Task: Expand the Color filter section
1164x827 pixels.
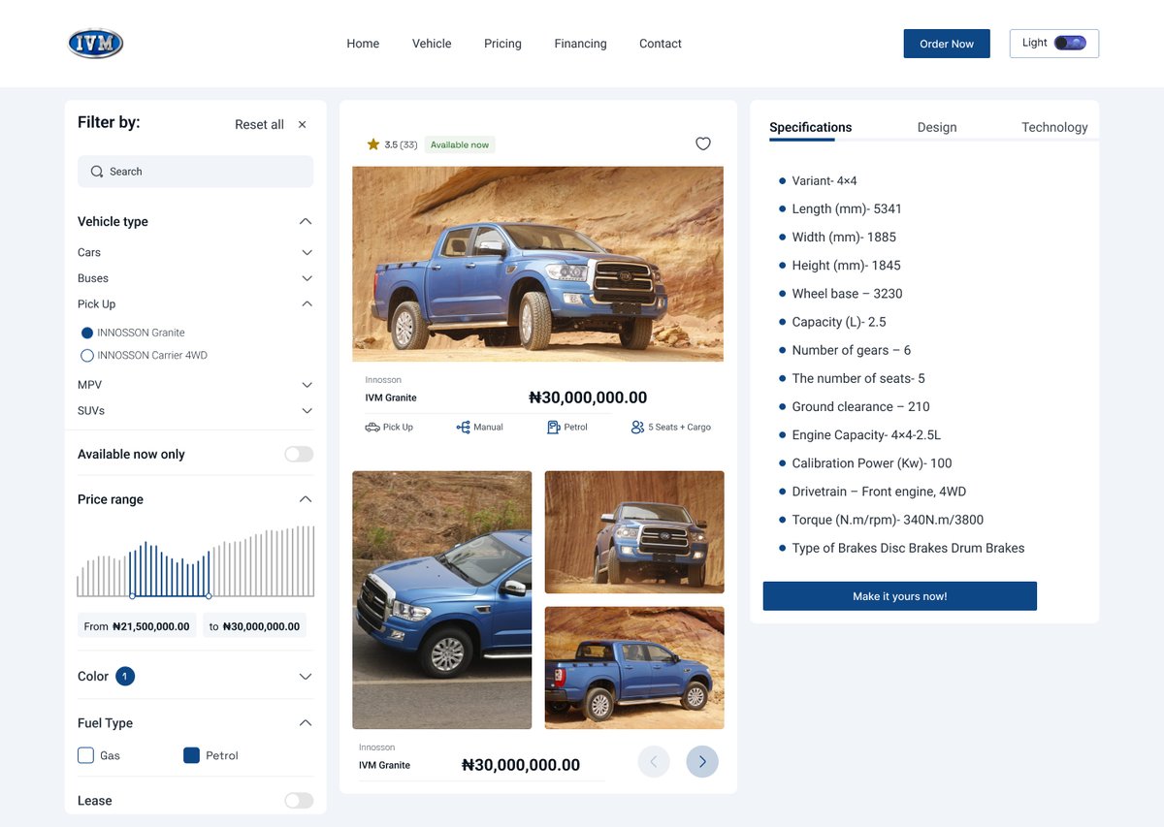Action: [x=306, y=676]
